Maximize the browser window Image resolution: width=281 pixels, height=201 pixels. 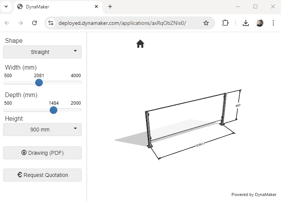click(255, 6)
